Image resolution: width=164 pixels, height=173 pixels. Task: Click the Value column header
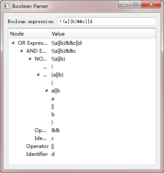click(103, 34)
